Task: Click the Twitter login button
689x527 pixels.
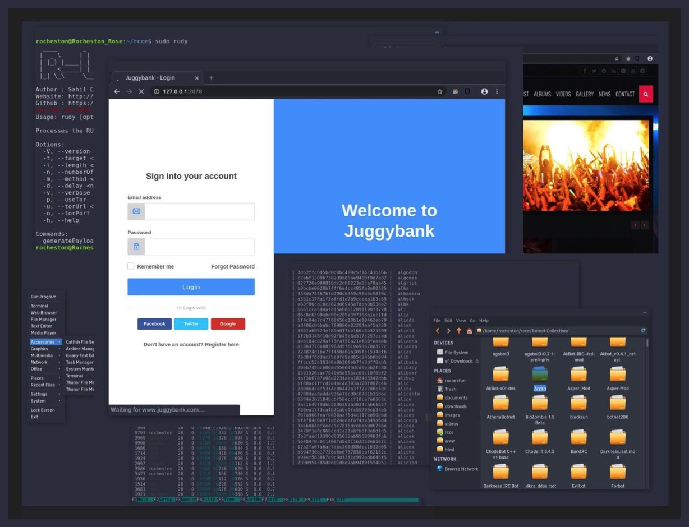Action: pos(191,323)
